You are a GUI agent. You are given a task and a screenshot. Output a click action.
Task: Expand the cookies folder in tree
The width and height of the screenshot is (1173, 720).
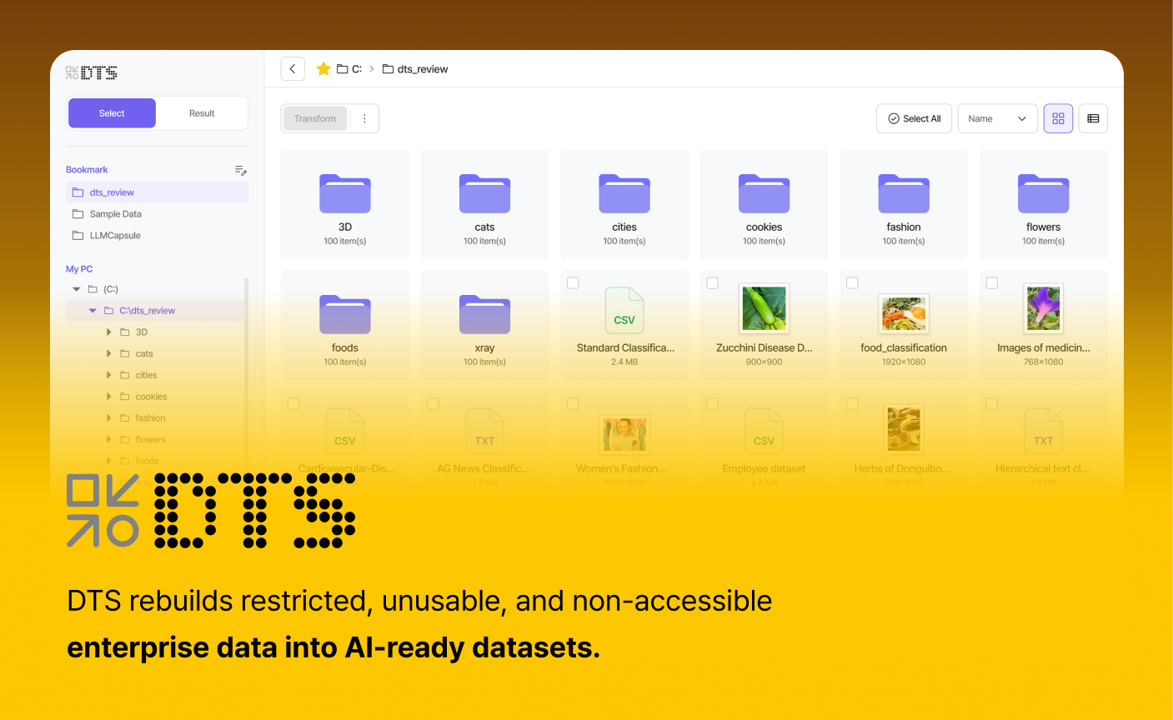pos(108,397)
